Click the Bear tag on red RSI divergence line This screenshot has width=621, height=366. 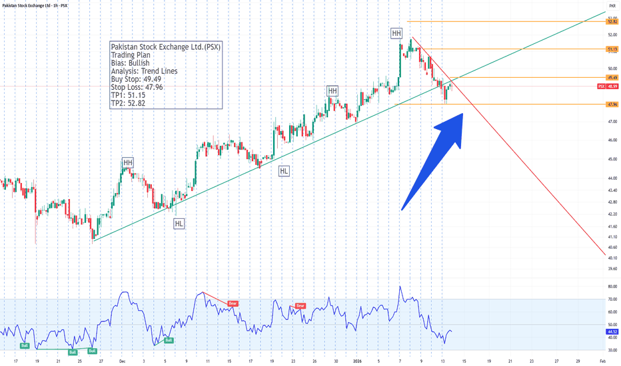pyautogui.click(x=234, y=303)
